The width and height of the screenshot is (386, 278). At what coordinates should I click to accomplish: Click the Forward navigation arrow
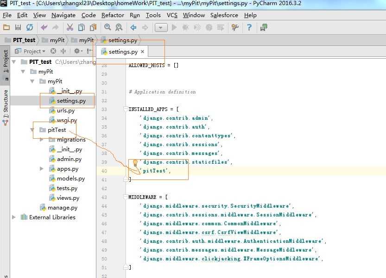pos(145,27)
